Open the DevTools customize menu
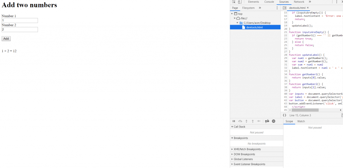The width and height of the screenshot is (343, 168). pos(337,2)
